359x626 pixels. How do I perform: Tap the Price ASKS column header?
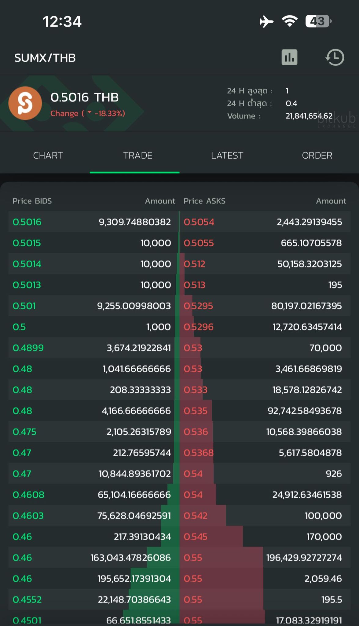[x=204, y=201]
